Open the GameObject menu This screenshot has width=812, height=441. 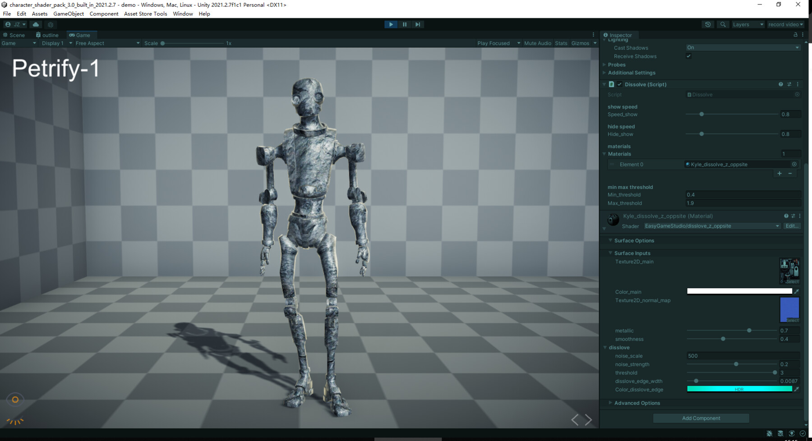(68, 14)
